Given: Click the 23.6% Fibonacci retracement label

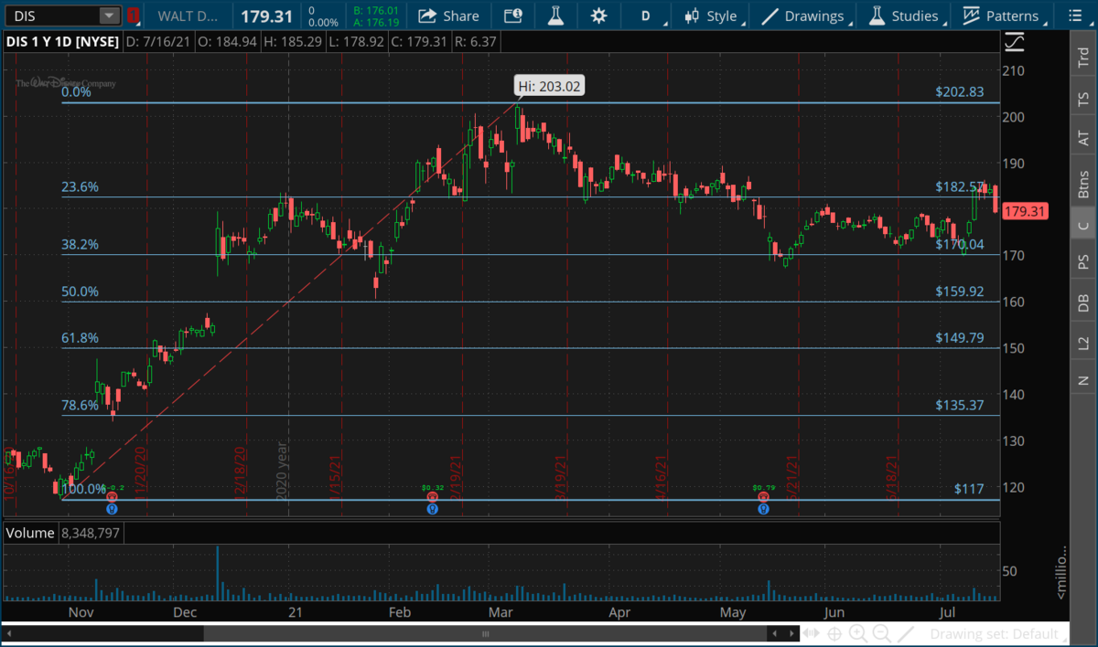Looking at the screenshot, I should click(x=80, y=187).
